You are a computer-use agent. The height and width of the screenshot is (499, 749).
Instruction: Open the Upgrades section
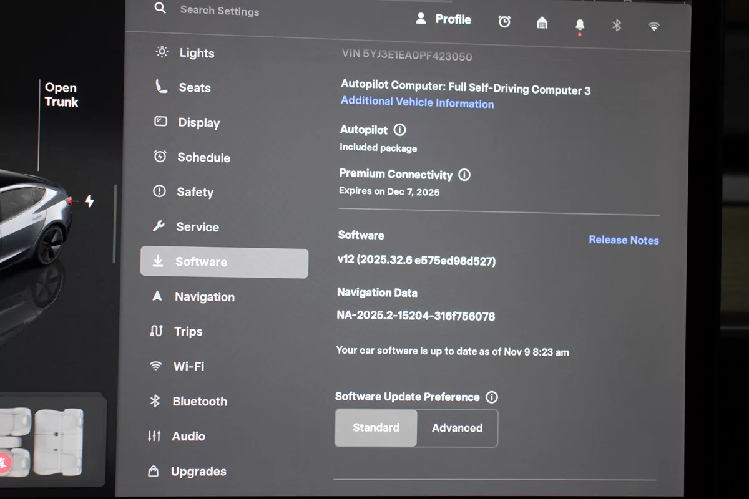click(x=198, y=472)
